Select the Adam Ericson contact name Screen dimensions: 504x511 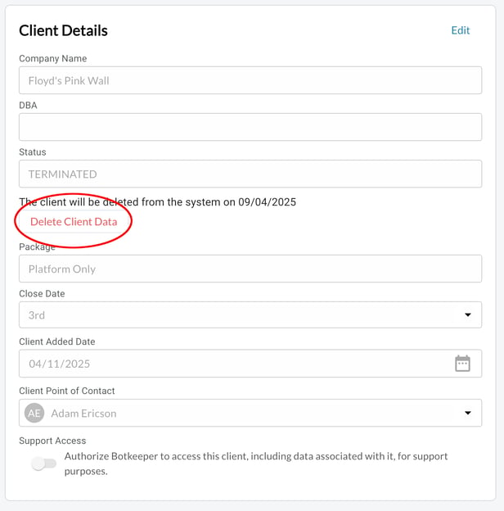[83, 414]
